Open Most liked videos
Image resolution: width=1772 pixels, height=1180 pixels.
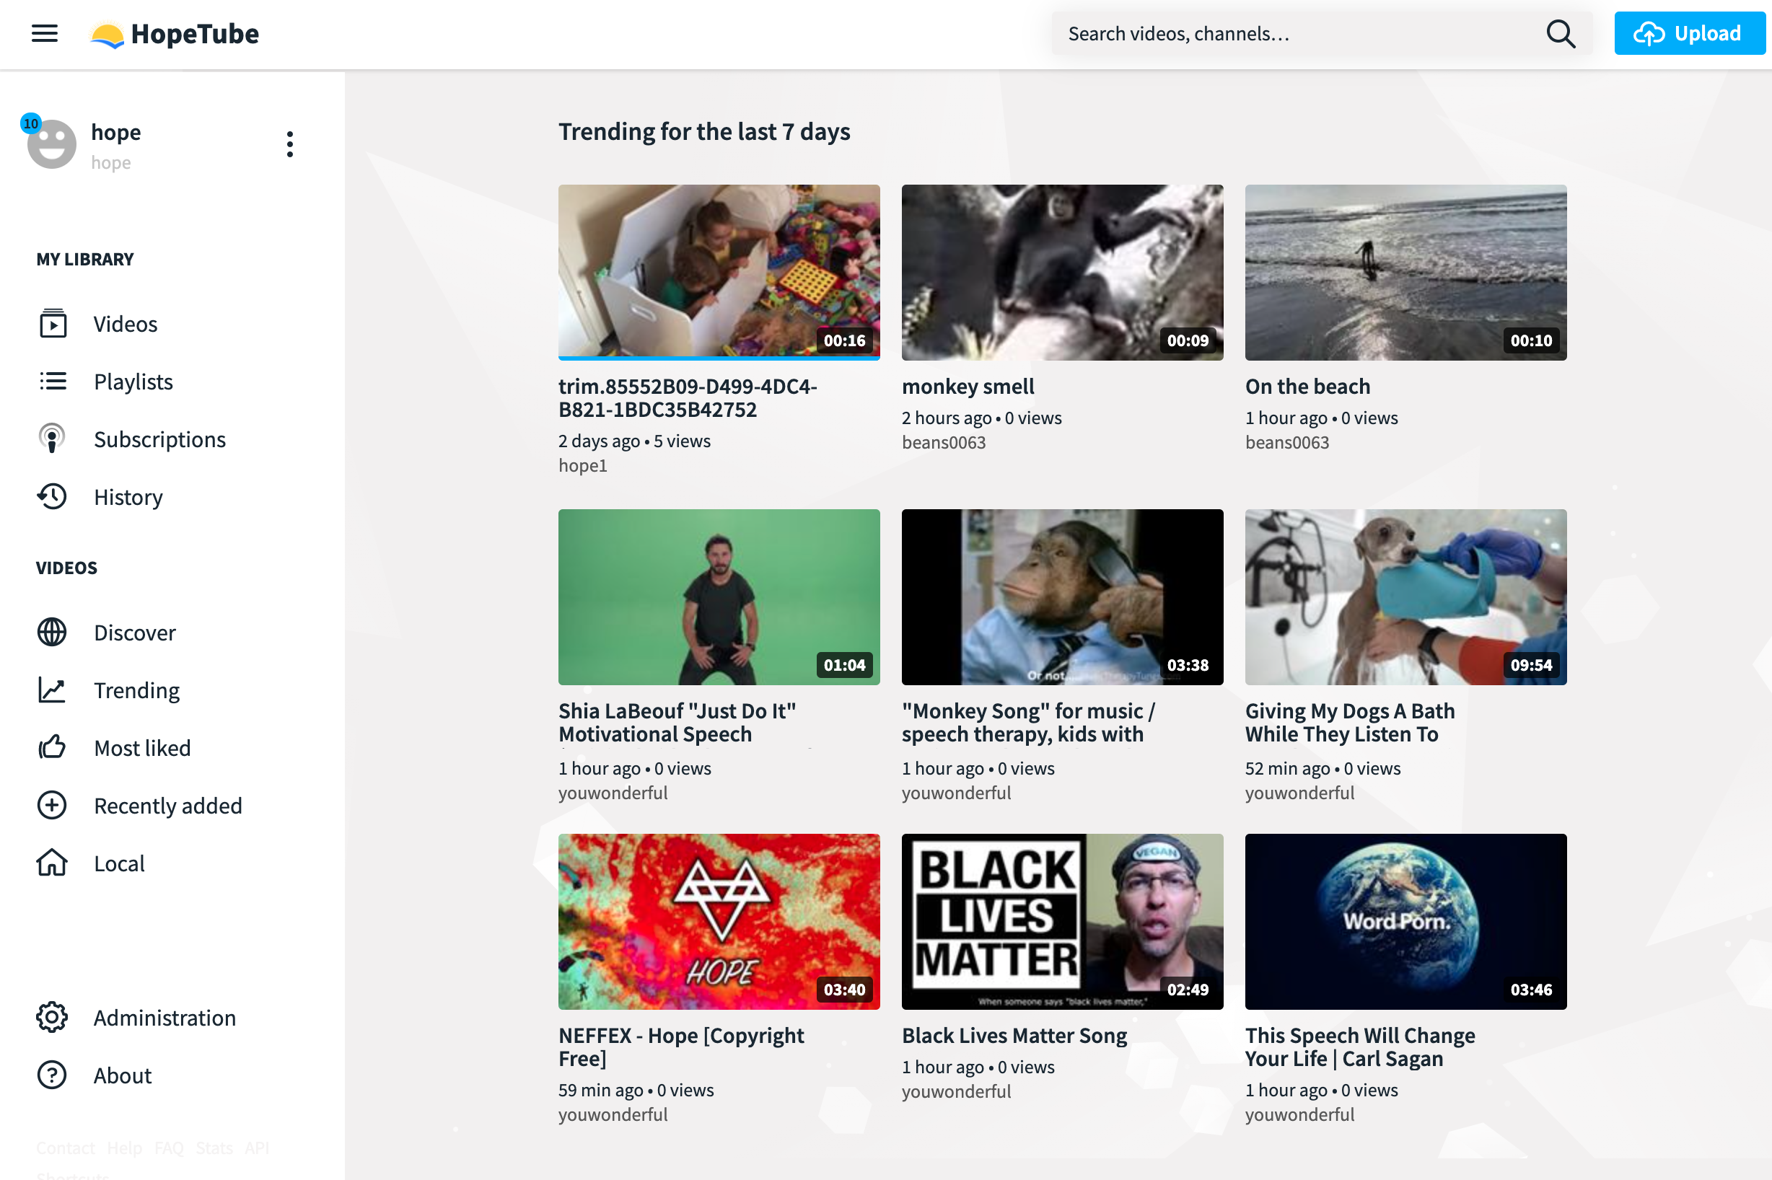tap(141, 747)
